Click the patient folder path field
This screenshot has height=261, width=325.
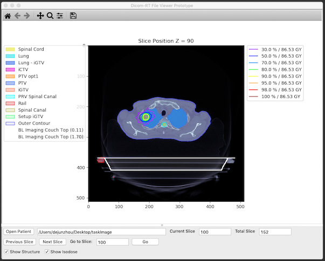pos(100,232)
